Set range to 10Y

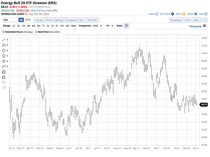[x=62, y=26]
